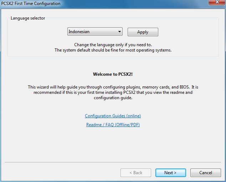226x182 pixels.
Task: Click the Next > button
Action: [170, 173]
